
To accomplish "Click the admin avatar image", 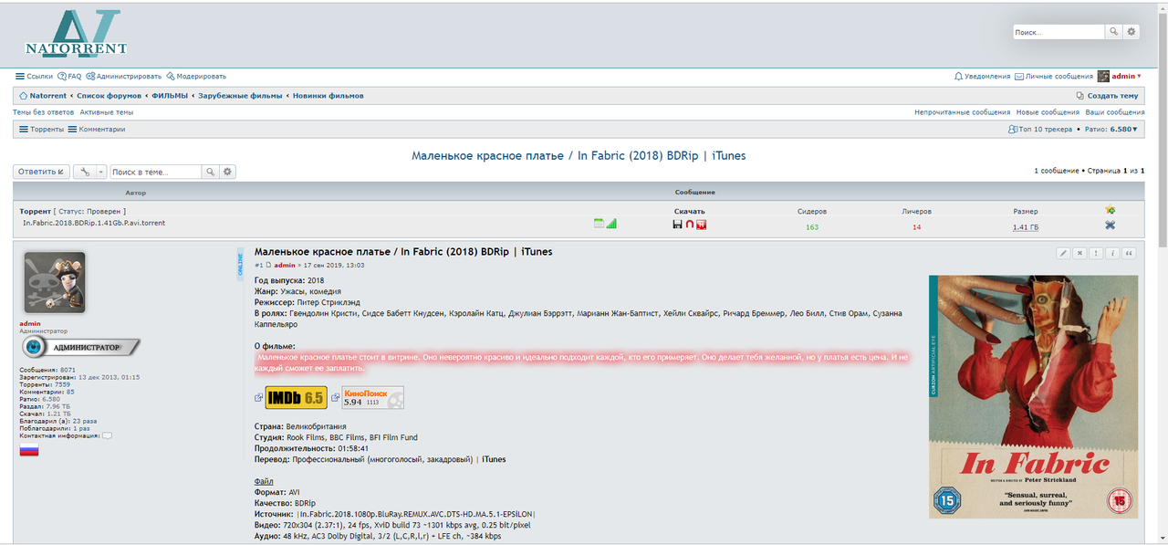I will click(55, 283).
